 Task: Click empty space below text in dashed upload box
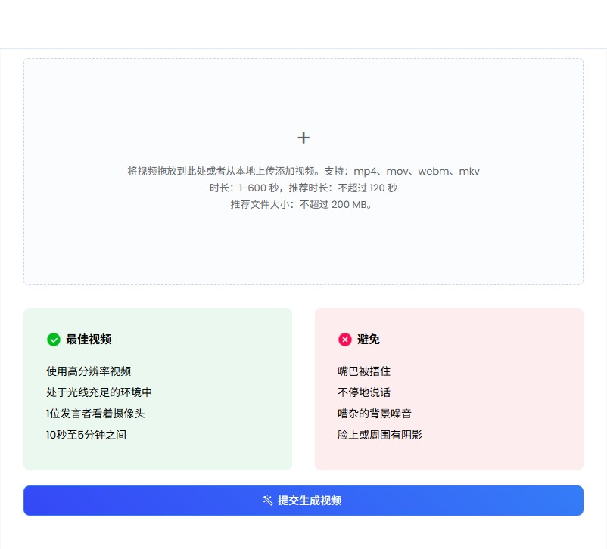303,250
